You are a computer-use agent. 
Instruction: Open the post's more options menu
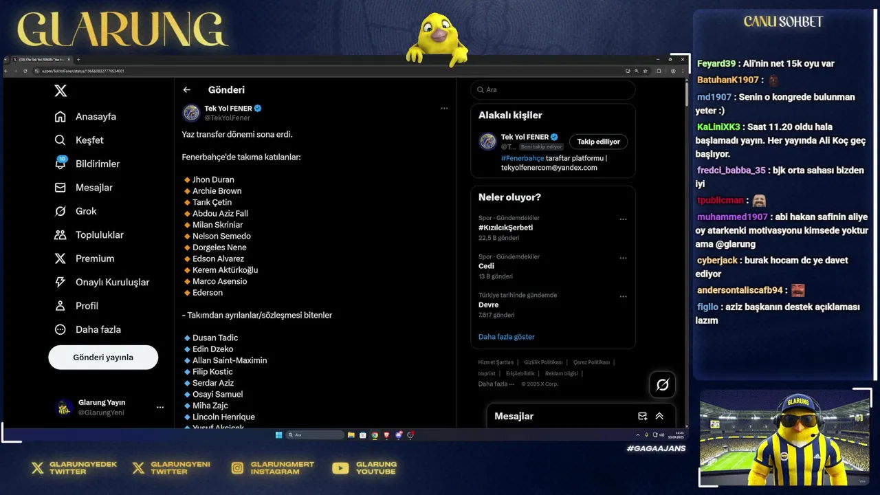[444, 109]
